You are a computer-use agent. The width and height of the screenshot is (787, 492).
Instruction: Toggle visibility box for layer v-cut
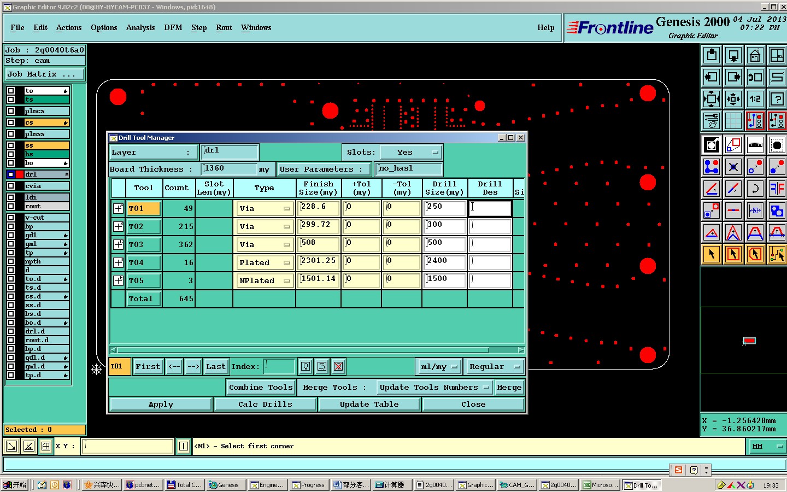[x=11, y=218]
